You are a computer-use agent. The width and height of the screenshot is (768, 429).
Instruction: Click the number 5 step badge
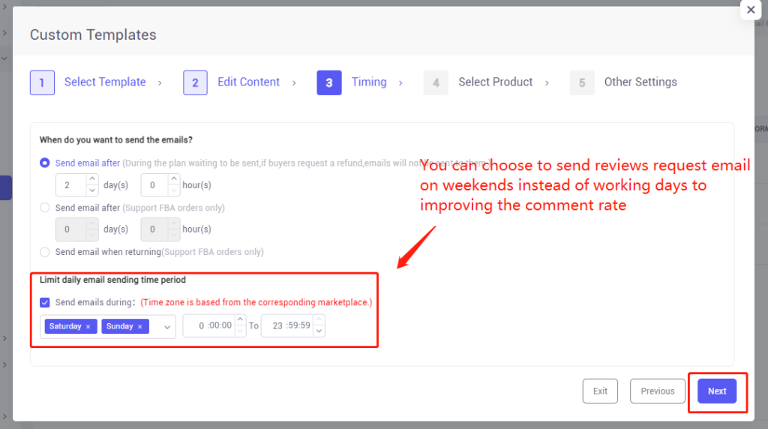(582, 82)
